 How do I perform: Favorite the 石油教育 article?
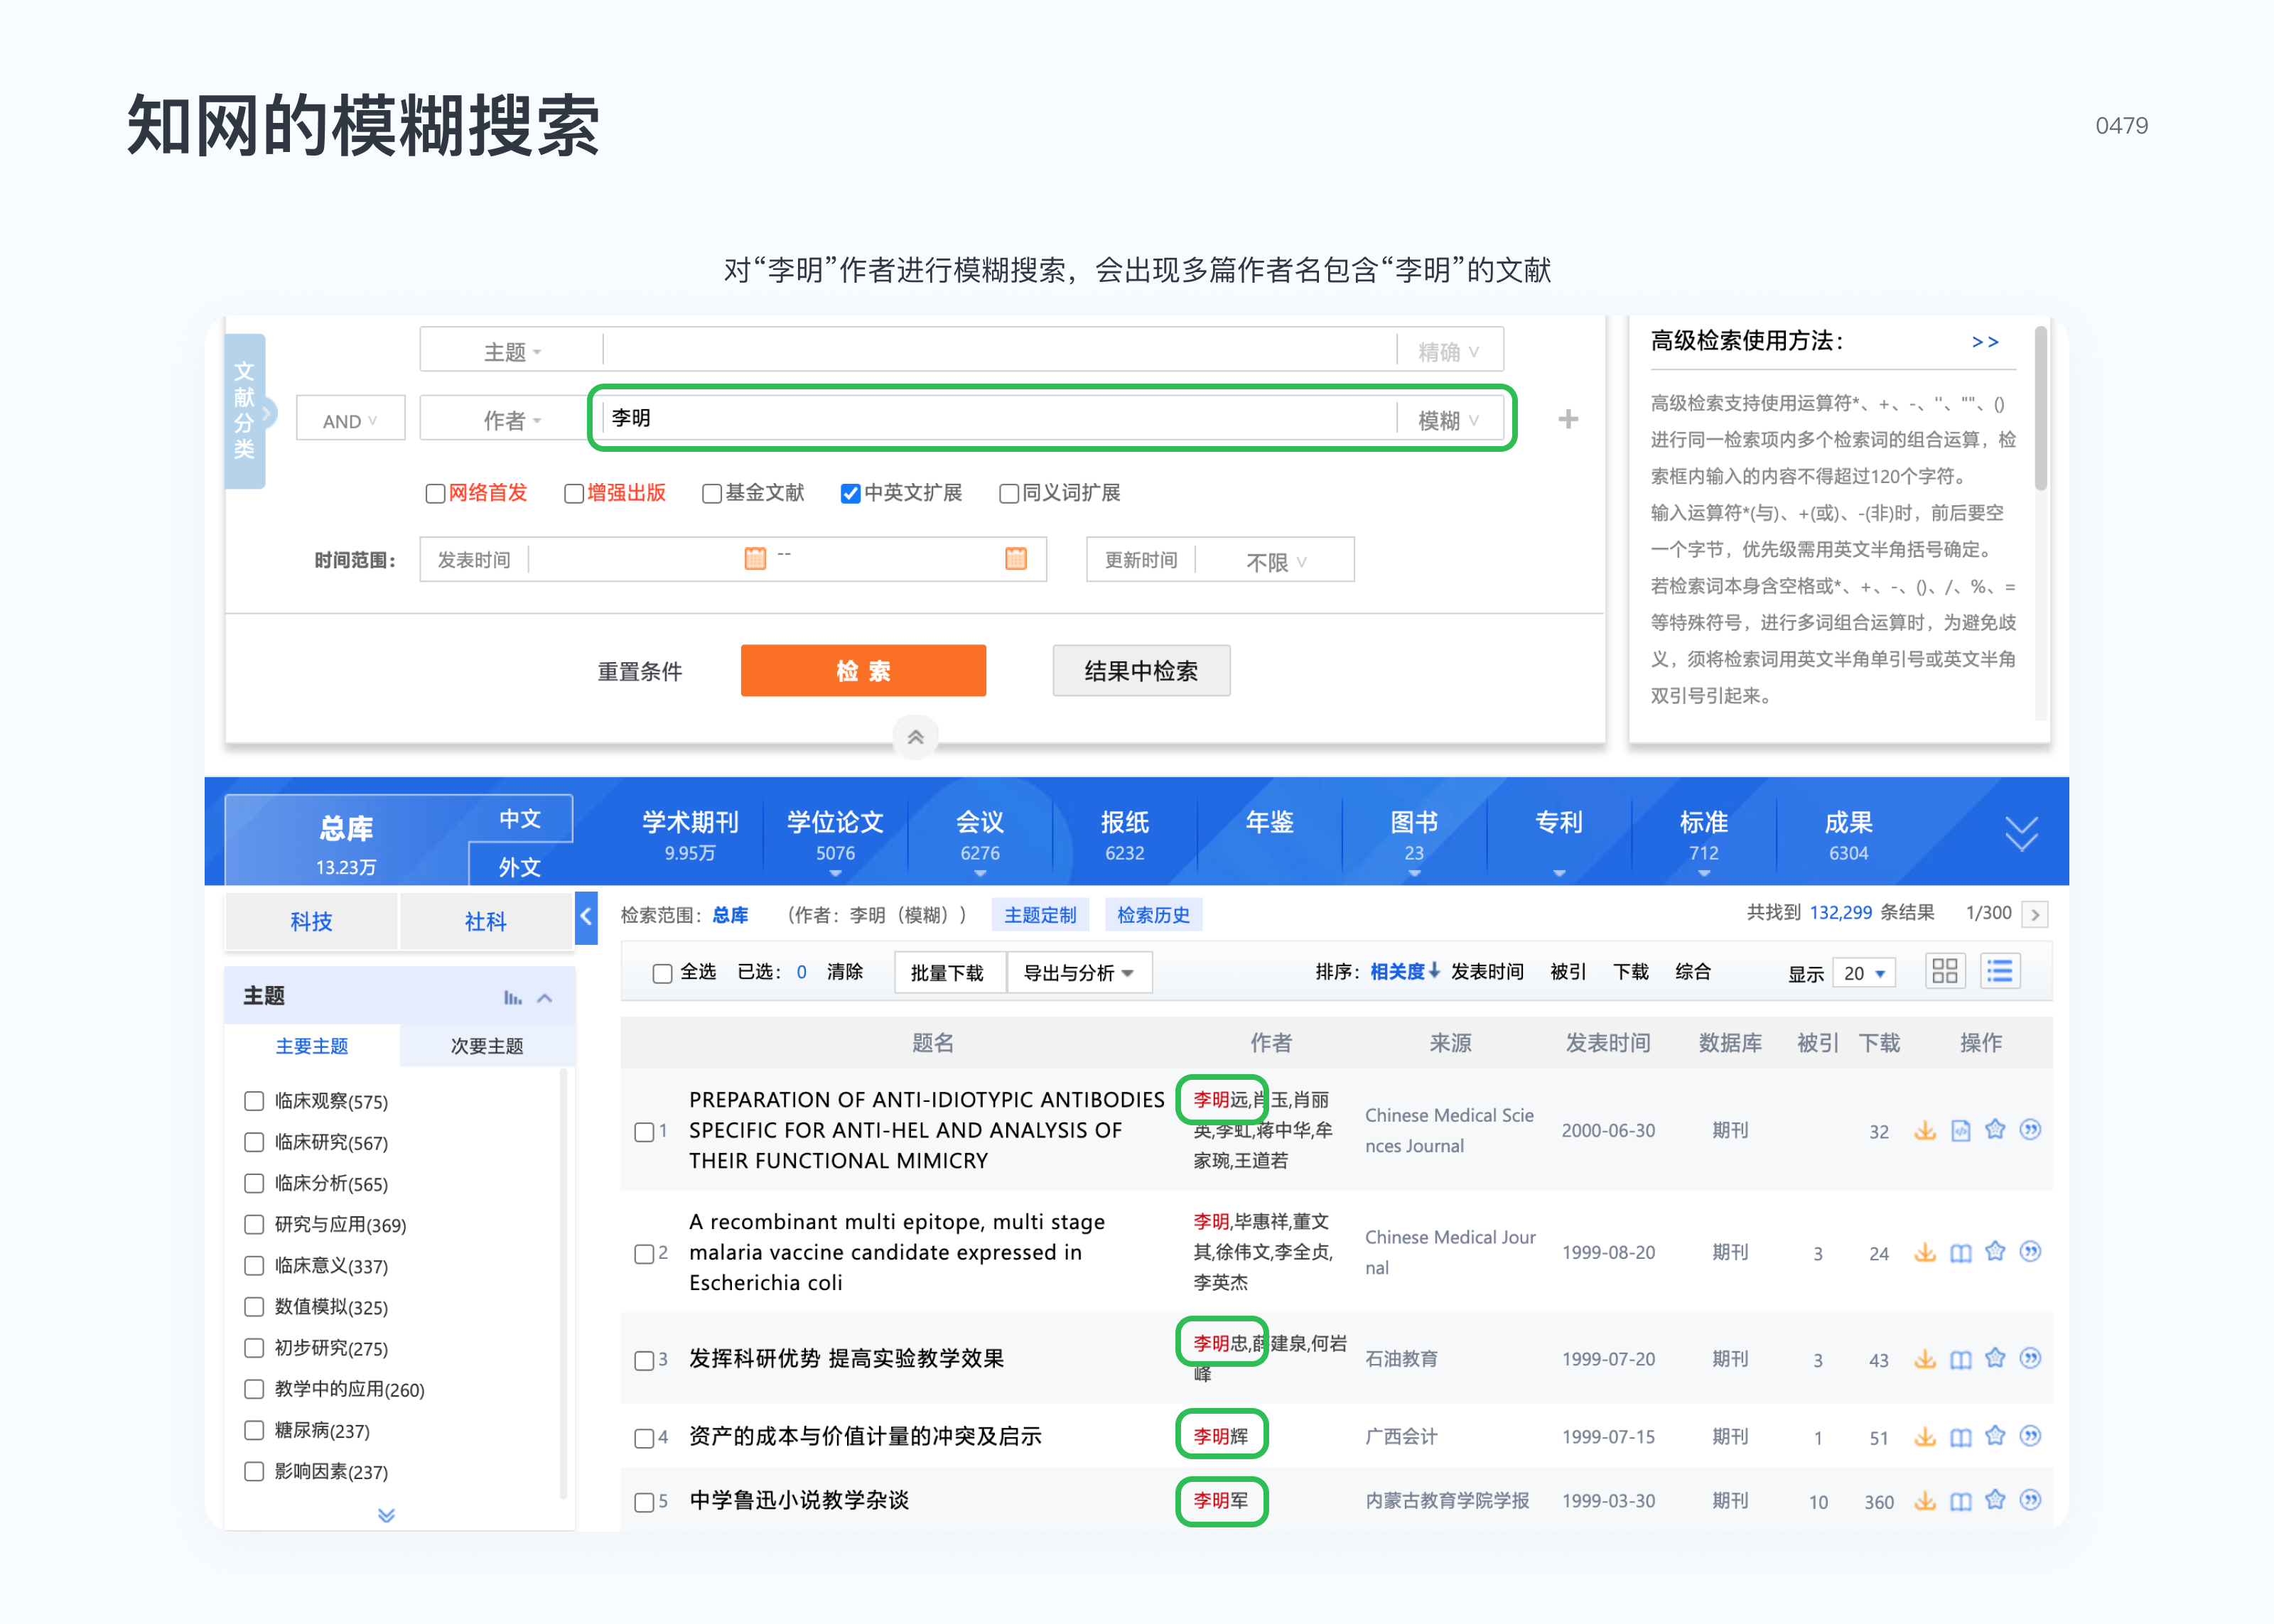1995,1359
